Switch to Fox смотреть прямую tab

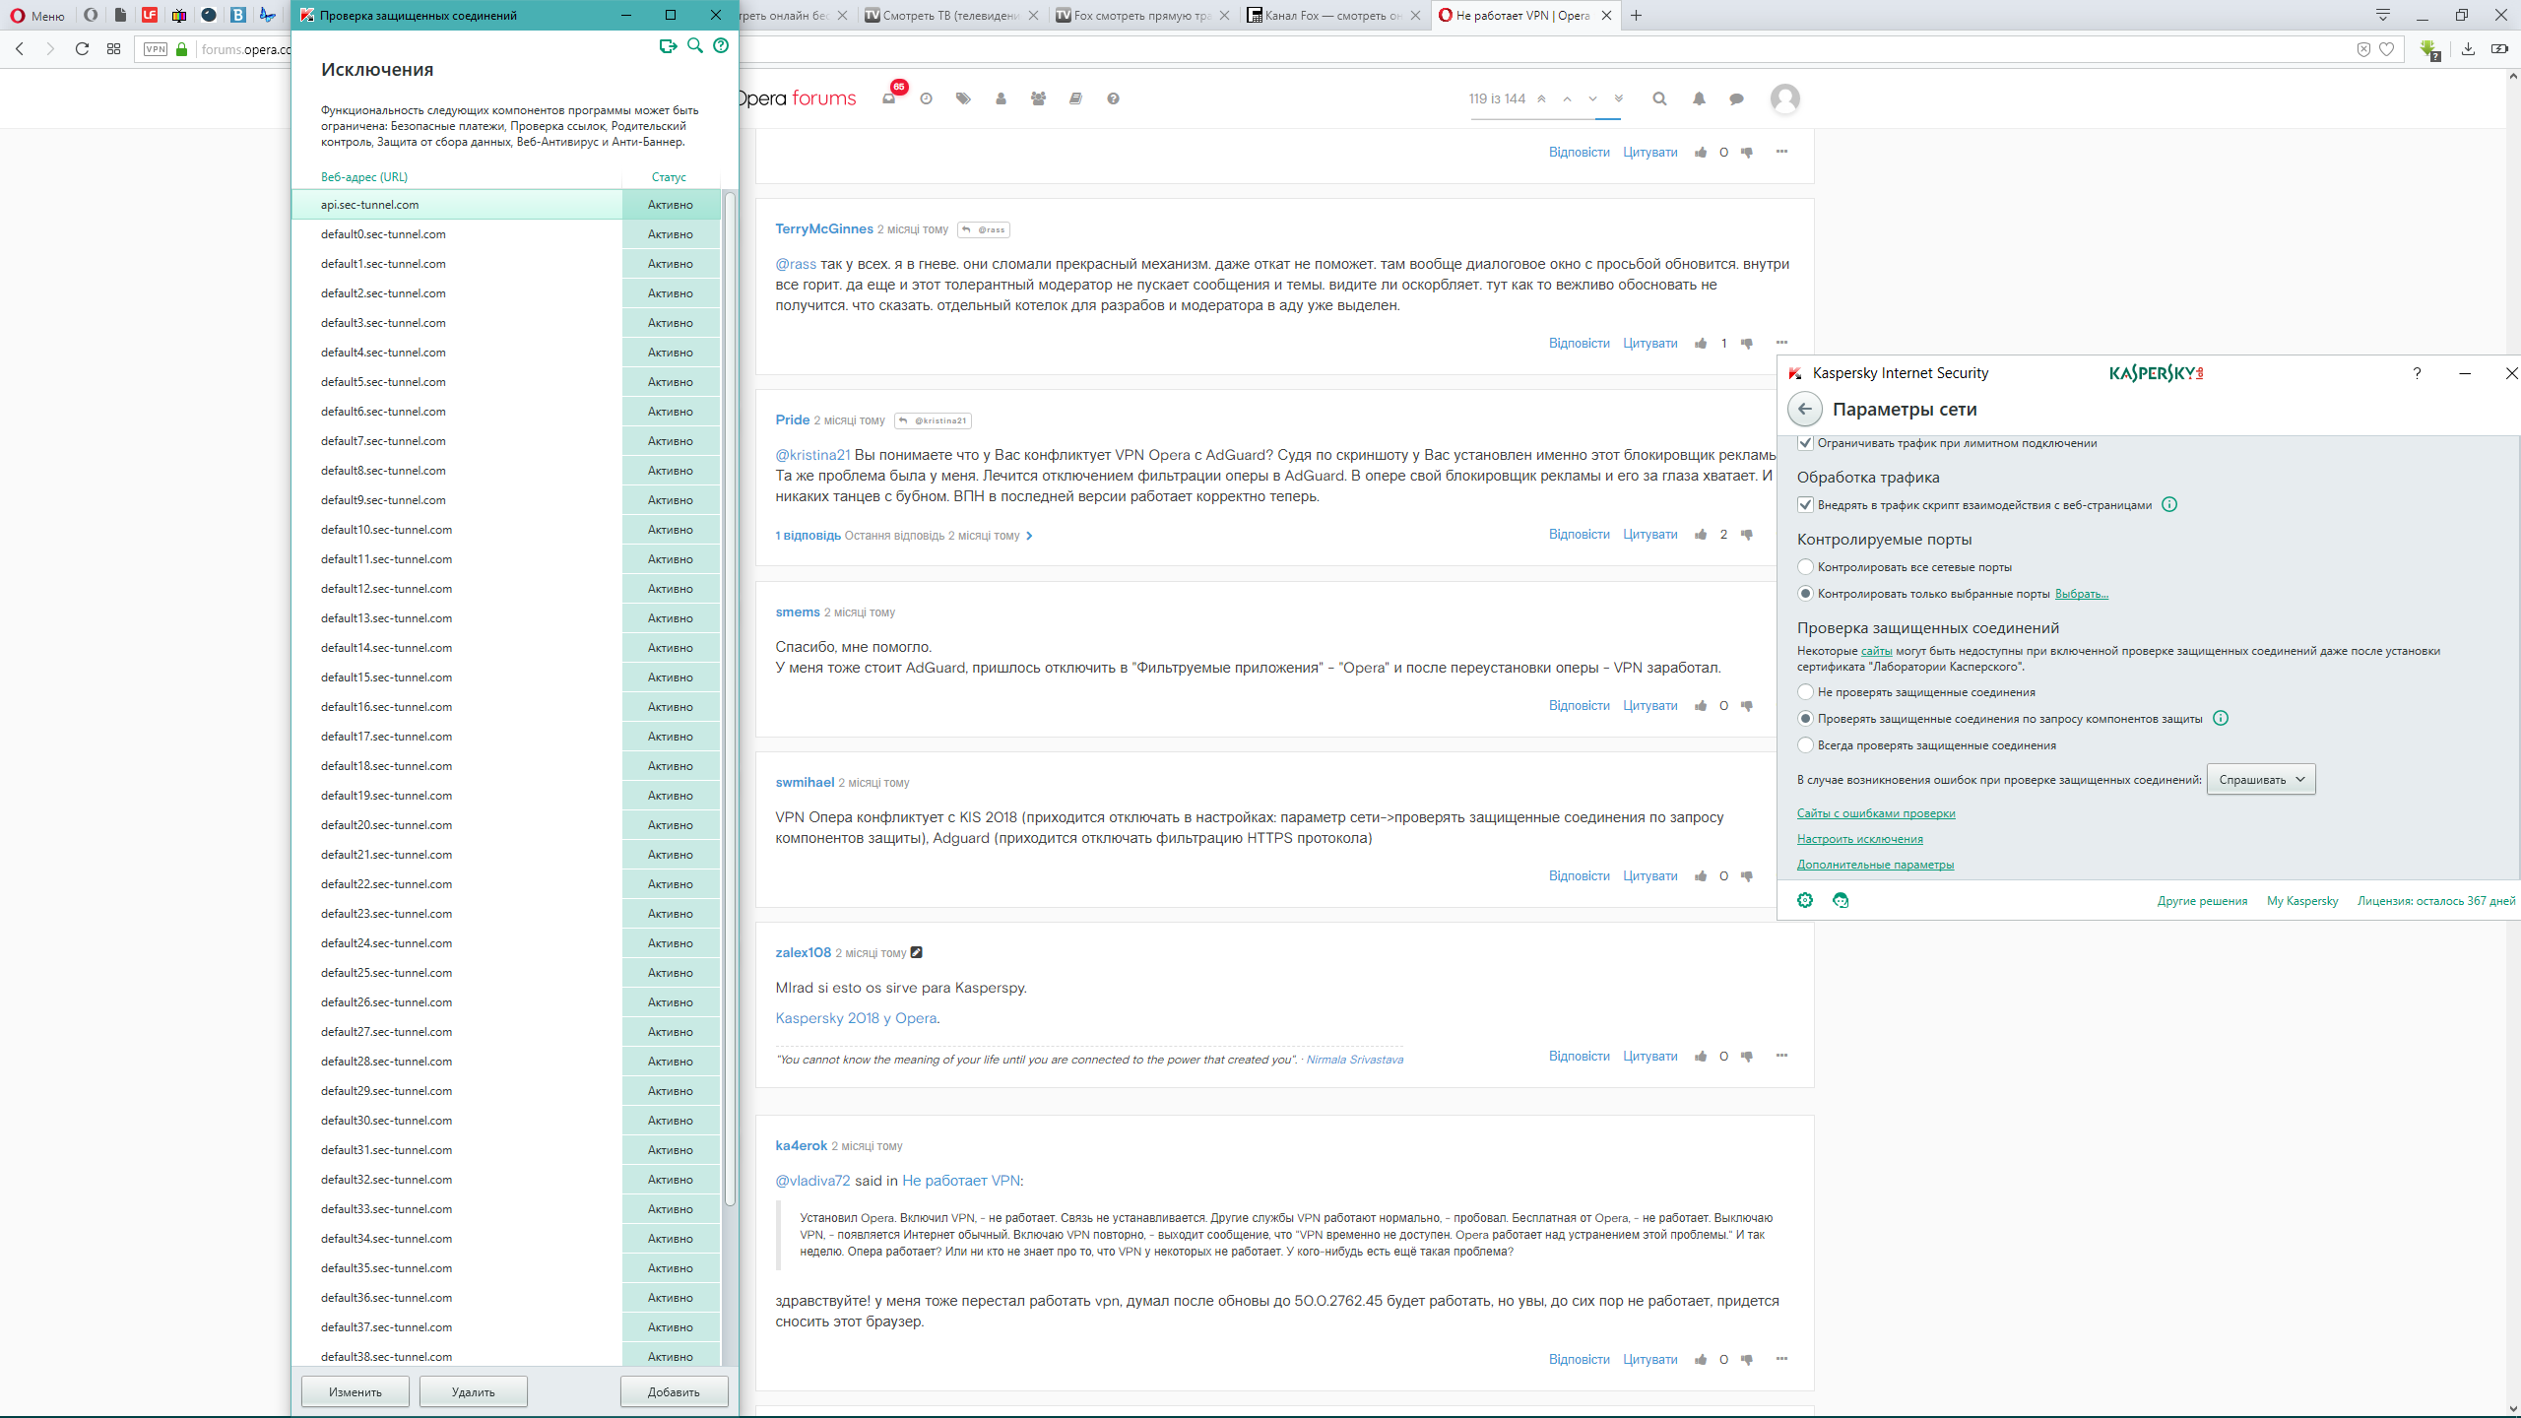coord(1141,15)
